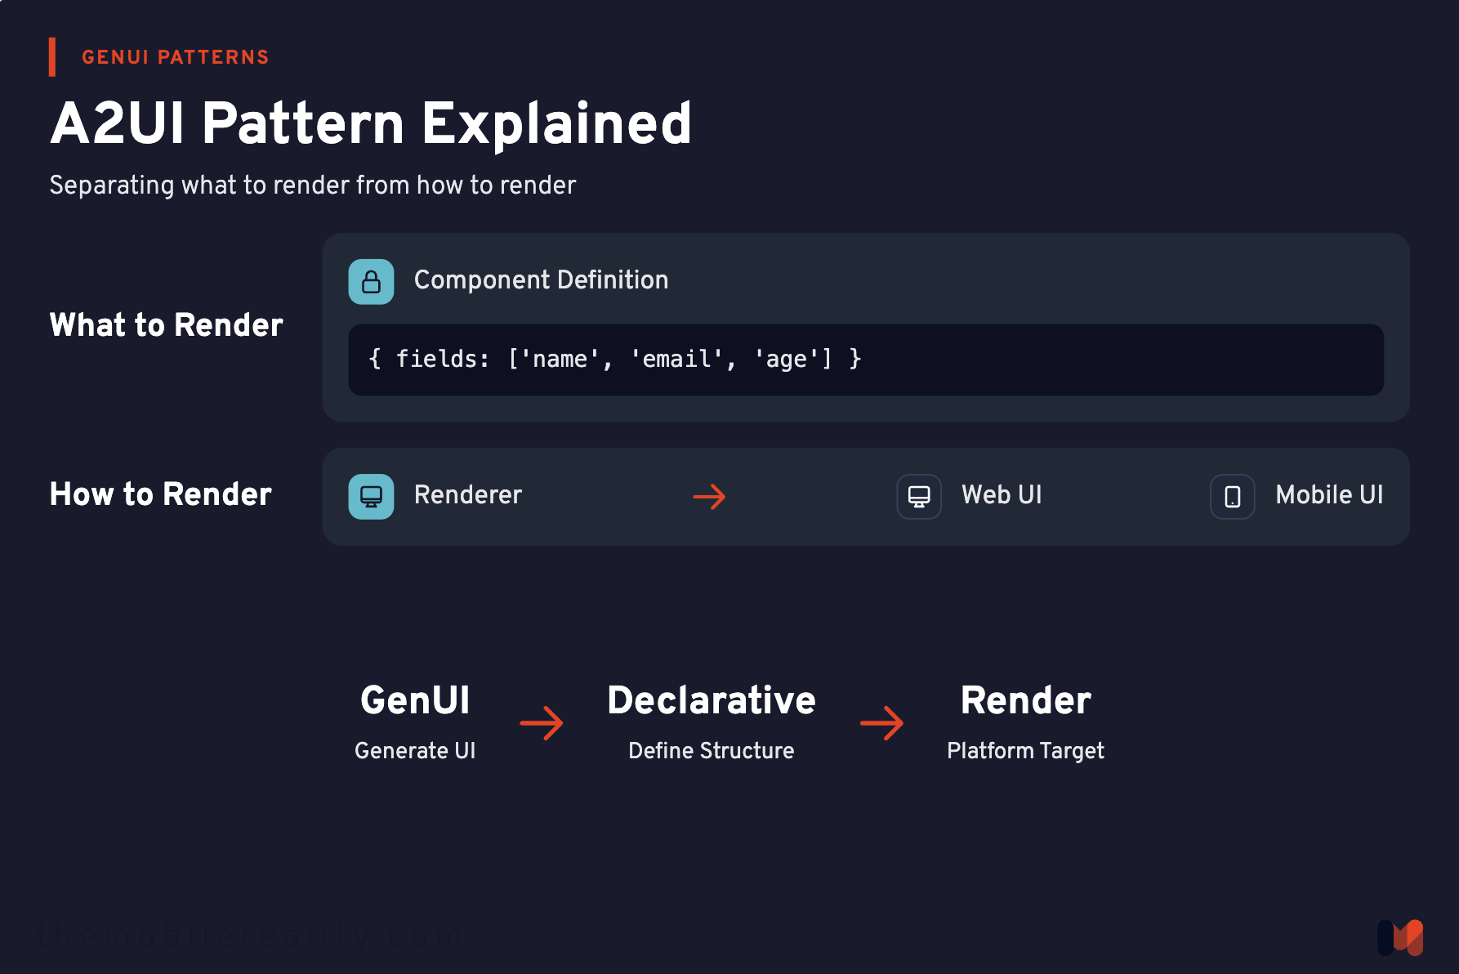
Task: Click the lock icon beside Component Definition
Action: (371, 282)
